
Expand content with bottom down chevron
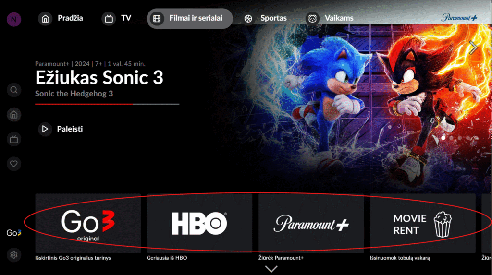tap(271, 269)
